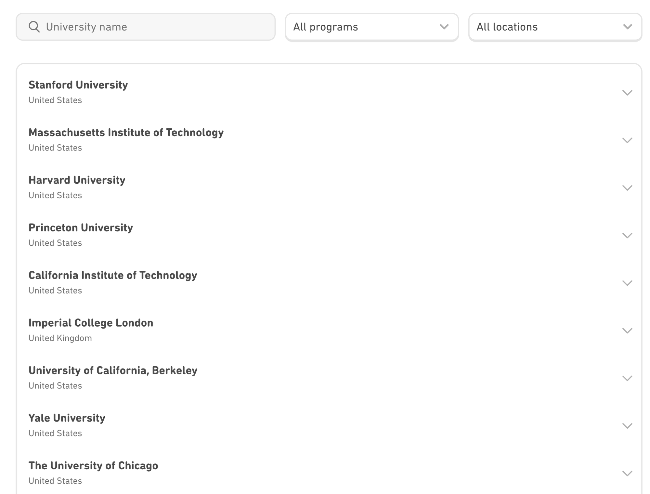
Task: Click the chevron beside Yale University
Action: click(627, 426)
